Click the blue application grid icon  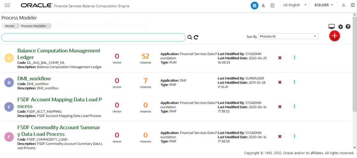(255, 5)
